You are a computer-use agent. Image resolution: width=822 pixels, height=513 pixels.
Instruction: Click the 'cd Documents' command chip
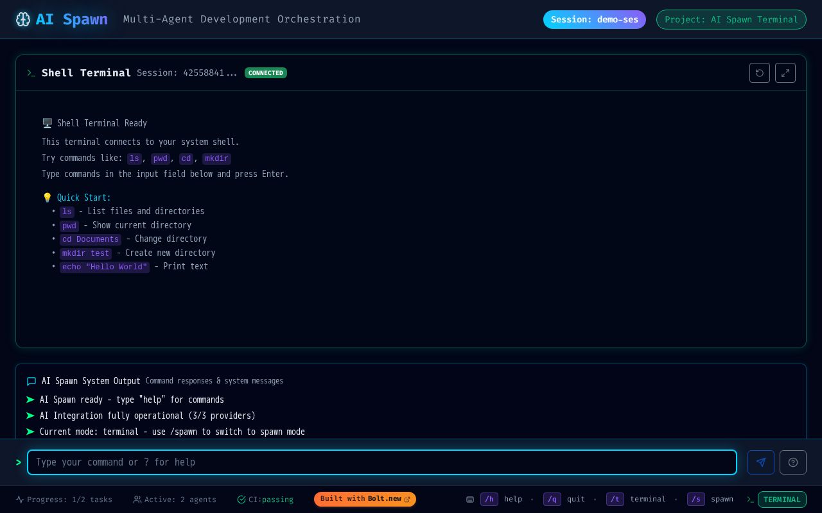pyautogui.click(x=91, y=239)
